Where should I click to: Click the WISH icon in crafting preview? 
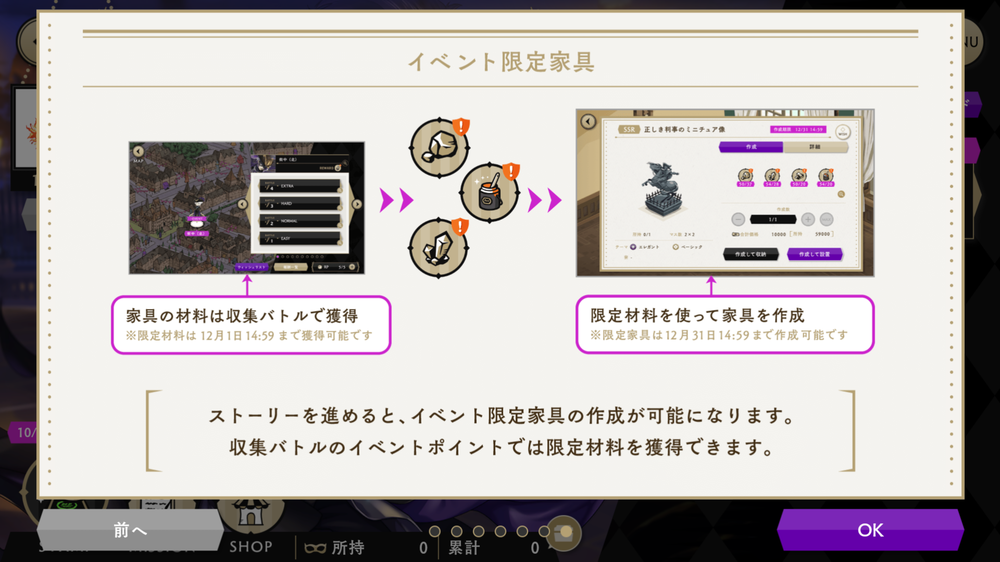coord(843,132)
